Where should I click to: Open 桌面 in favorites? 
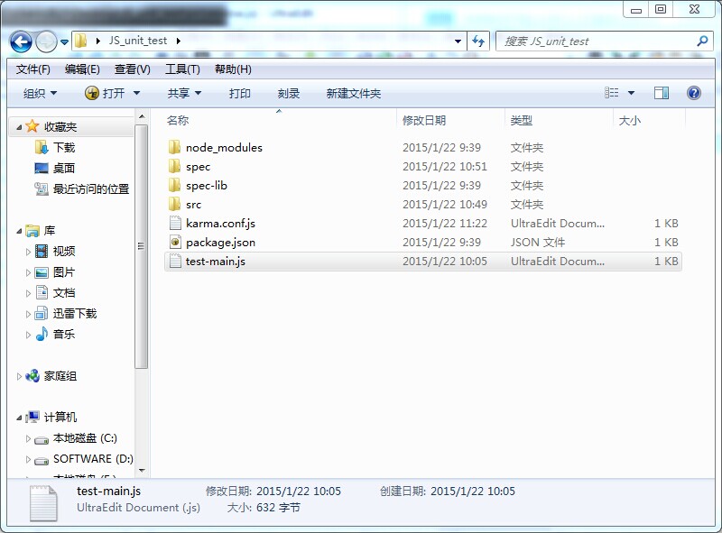click(x=63, y=168)
